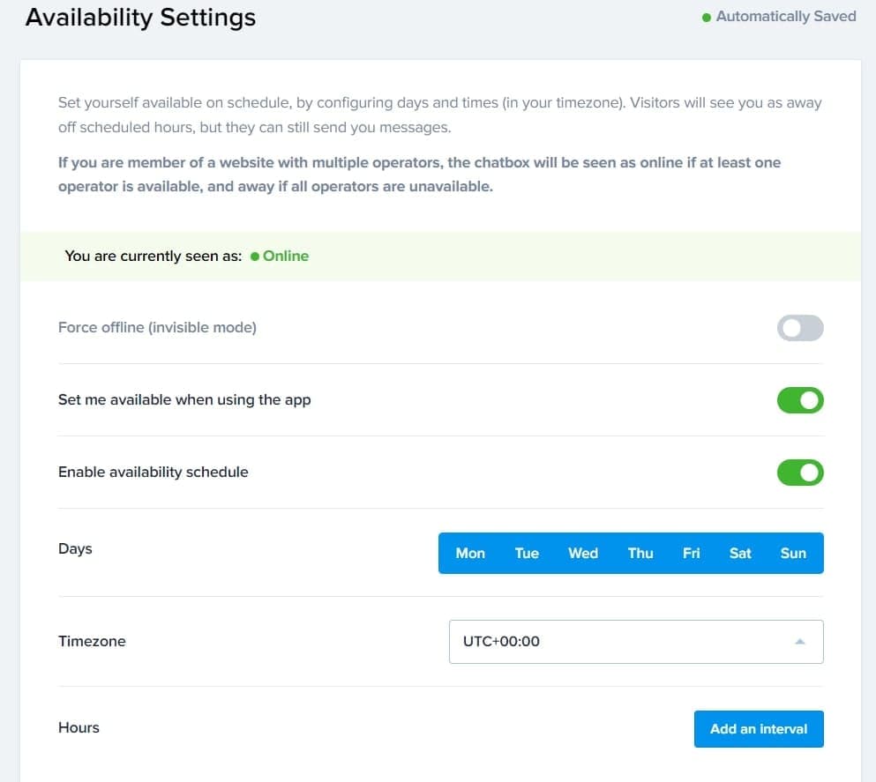Click the Online status text
876x782 pixels.
[x=286, y=257]
